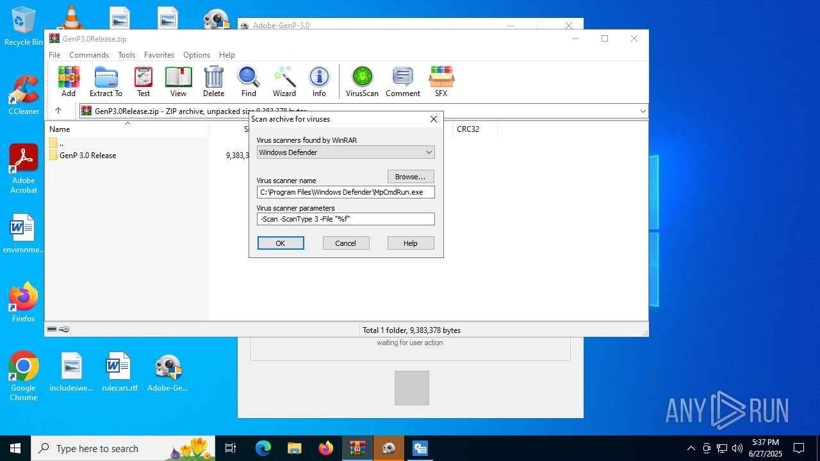Open the Tools menu
The image size is (820, 461).
click(126, 55)
